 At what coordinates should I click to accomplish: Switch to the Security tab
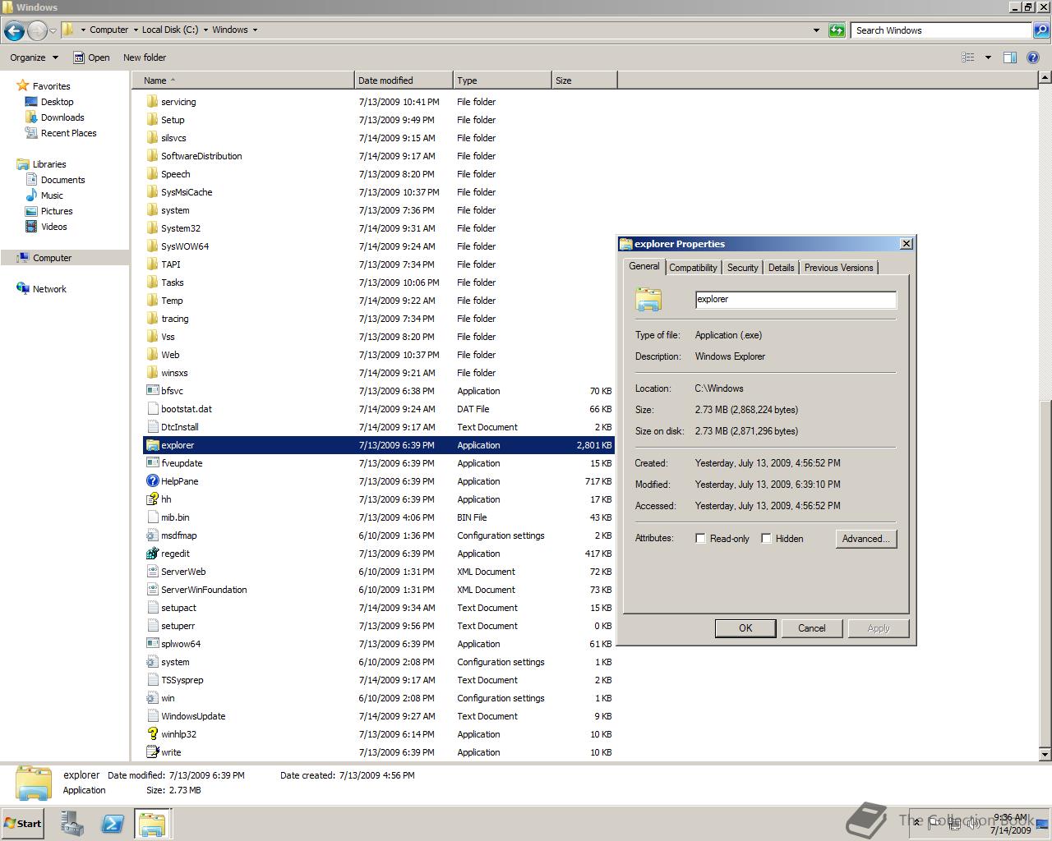coord(742,268)
